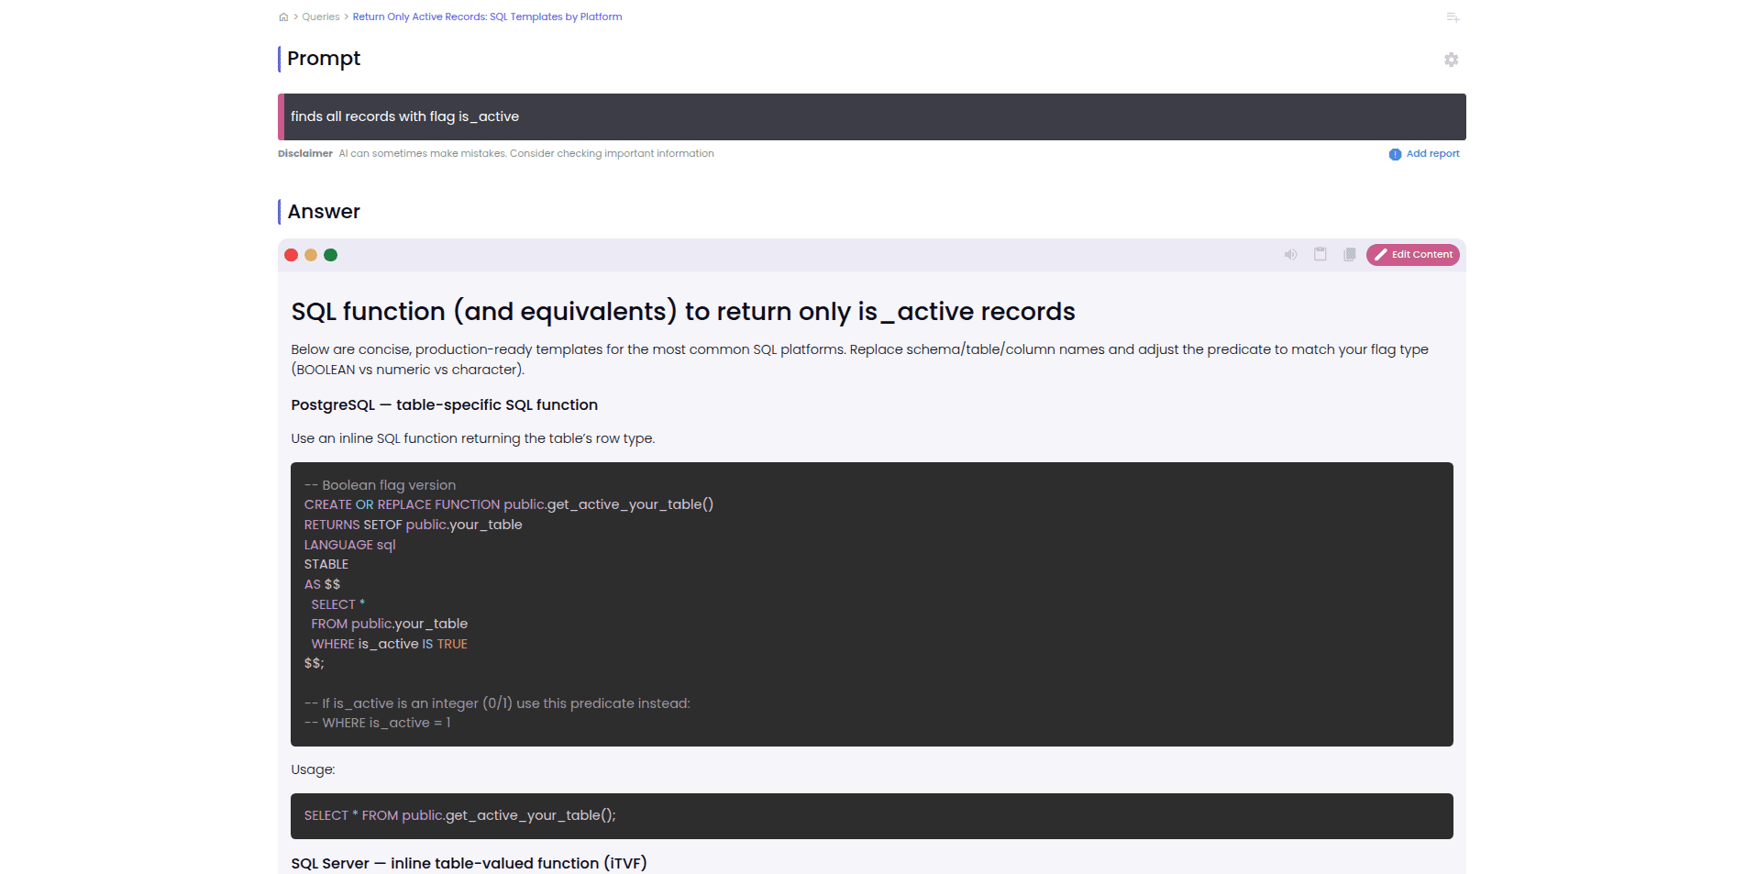Play answer audio with speaker icon
The height and width of the screenshot is (874, 1746).
click(x=1290, y=255)
